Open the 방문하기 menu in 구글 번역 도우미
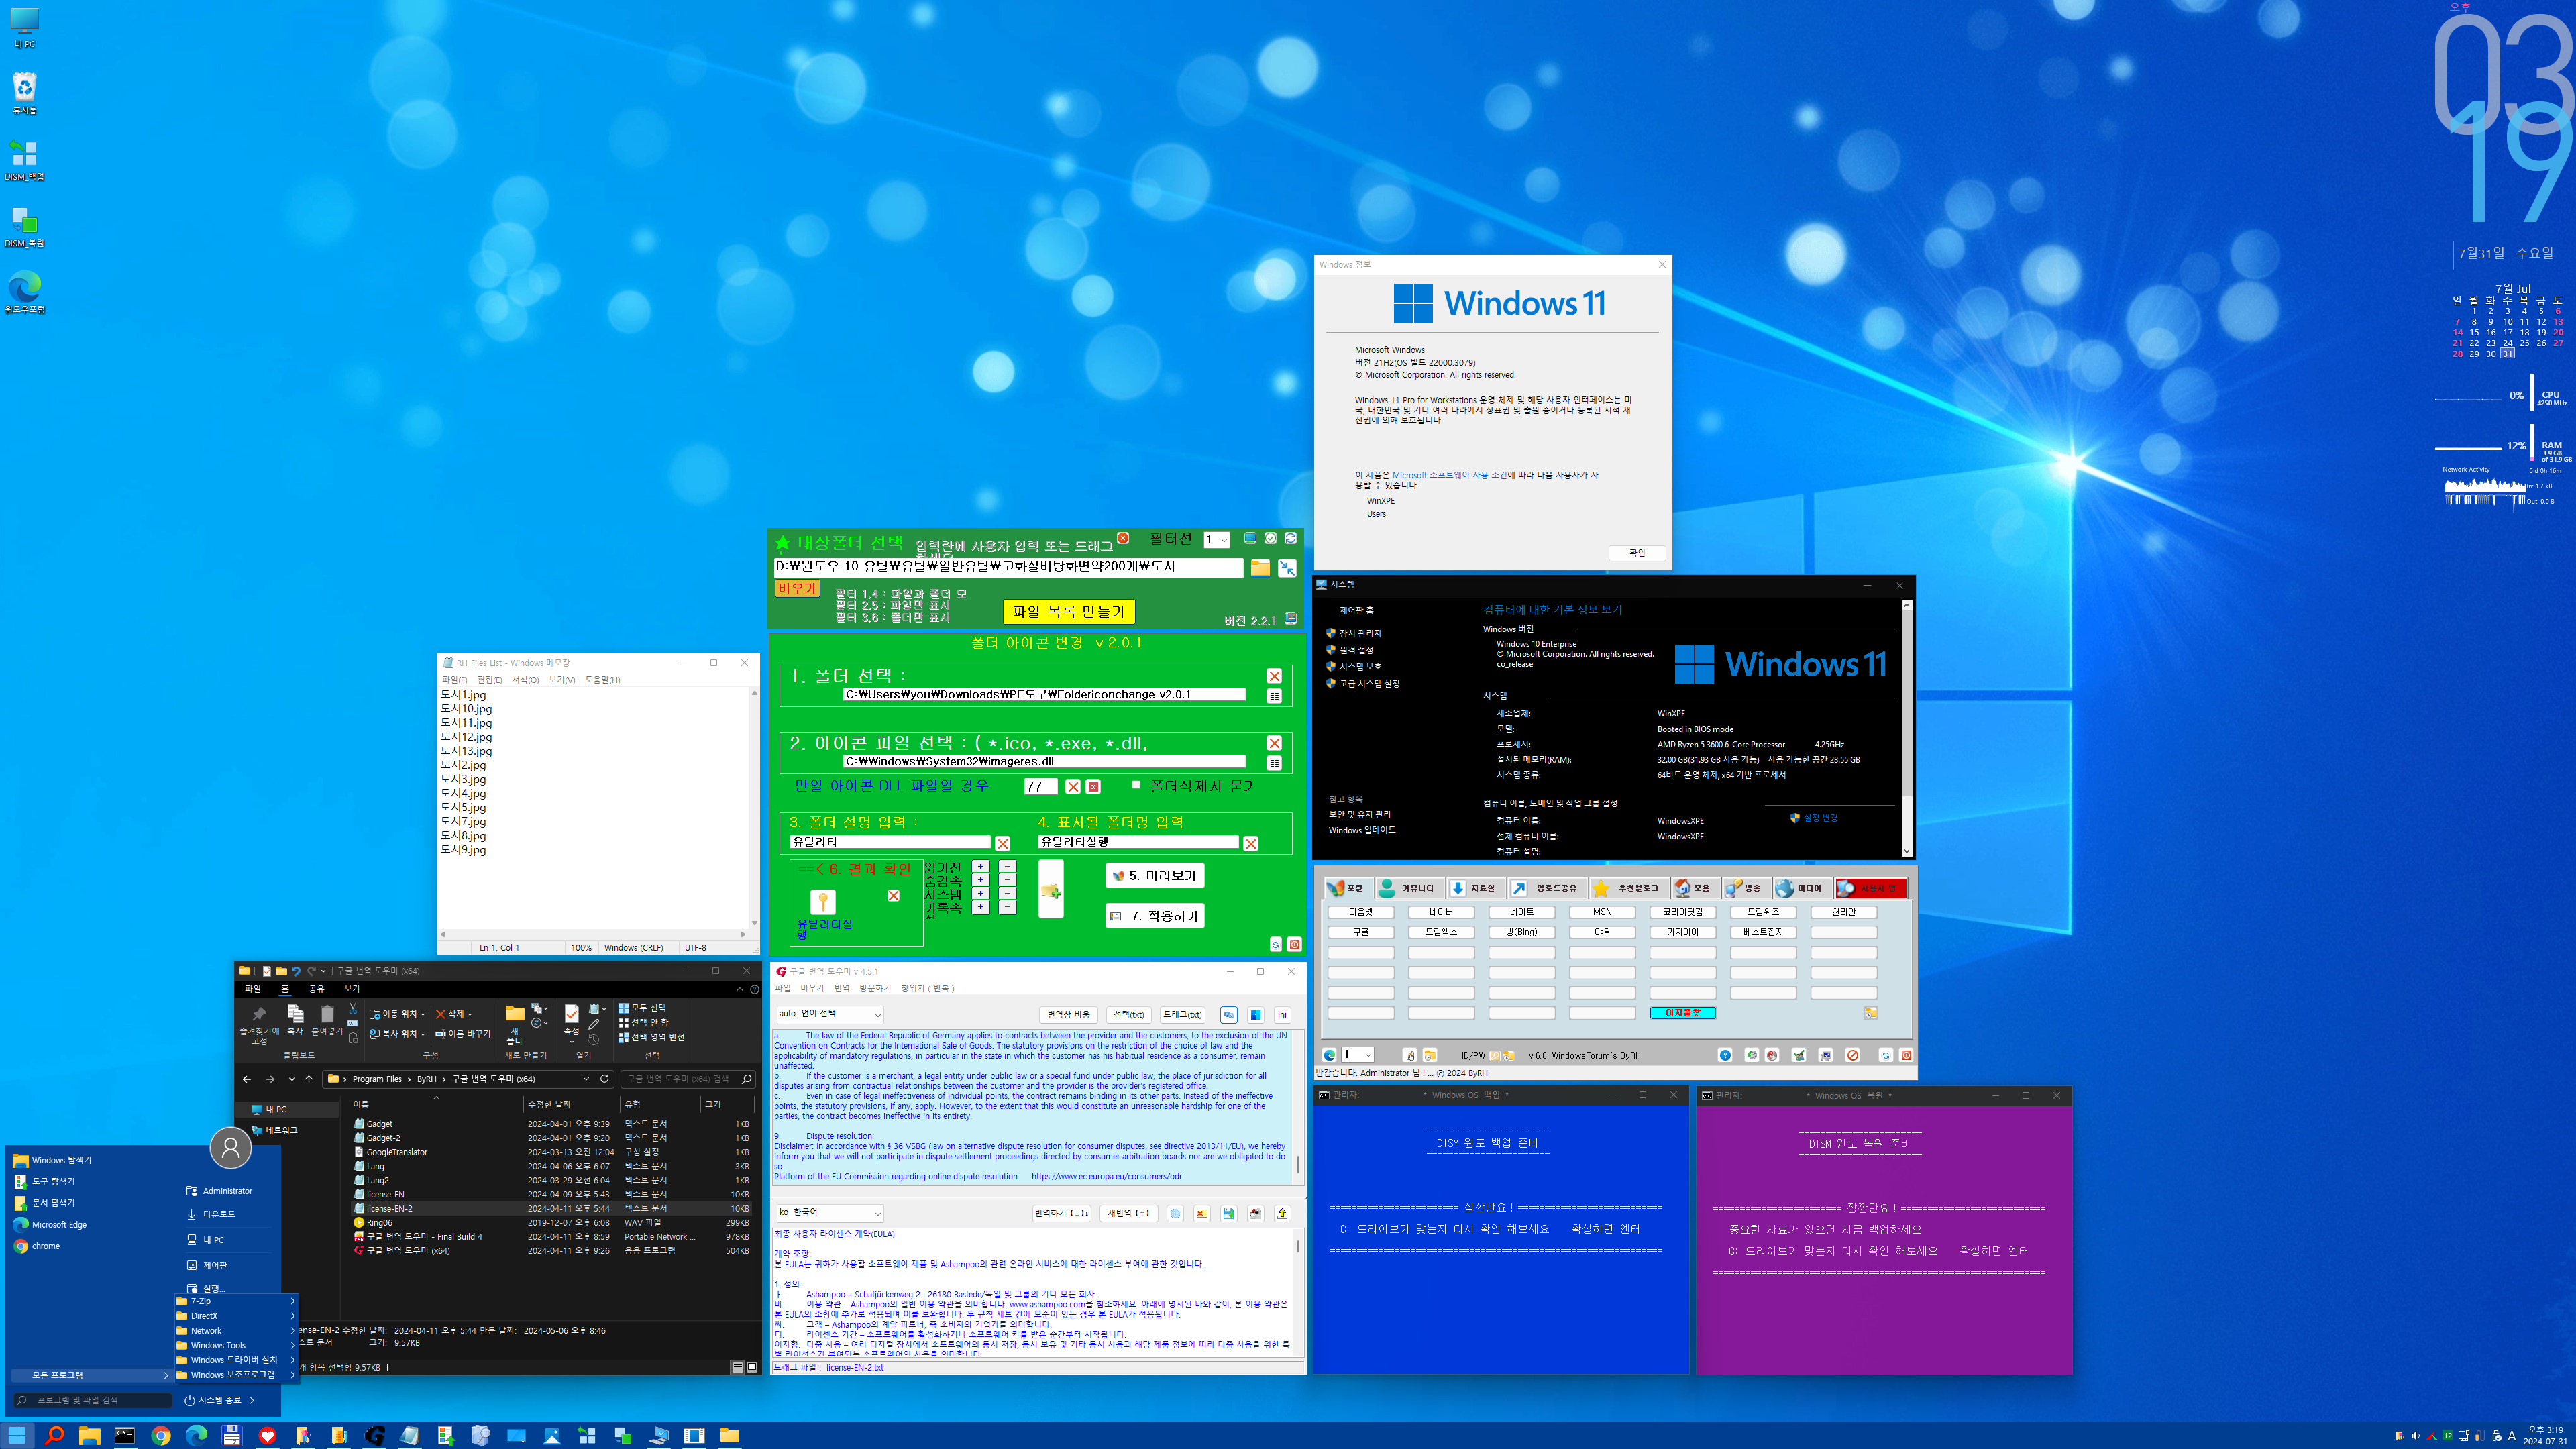Image resolution: width=2576 pixels, height=1449 pixels. tap(874, 988)
